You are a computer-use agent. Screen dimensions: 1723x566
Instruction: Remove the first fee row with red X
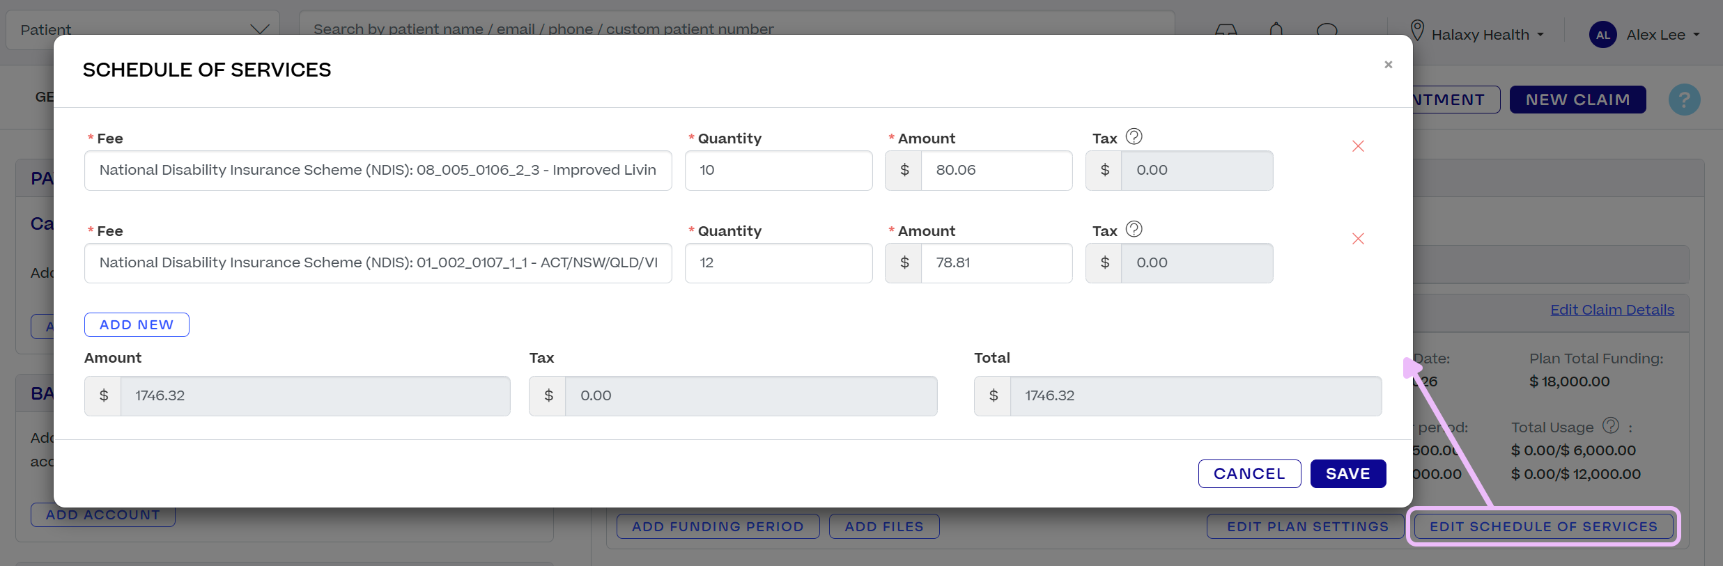[x=1358, y=146]
